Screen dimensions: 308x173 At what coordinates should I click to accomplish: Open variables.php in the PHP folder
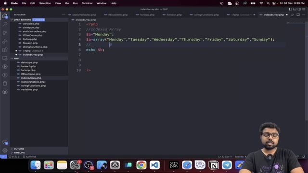click(29, 90)
